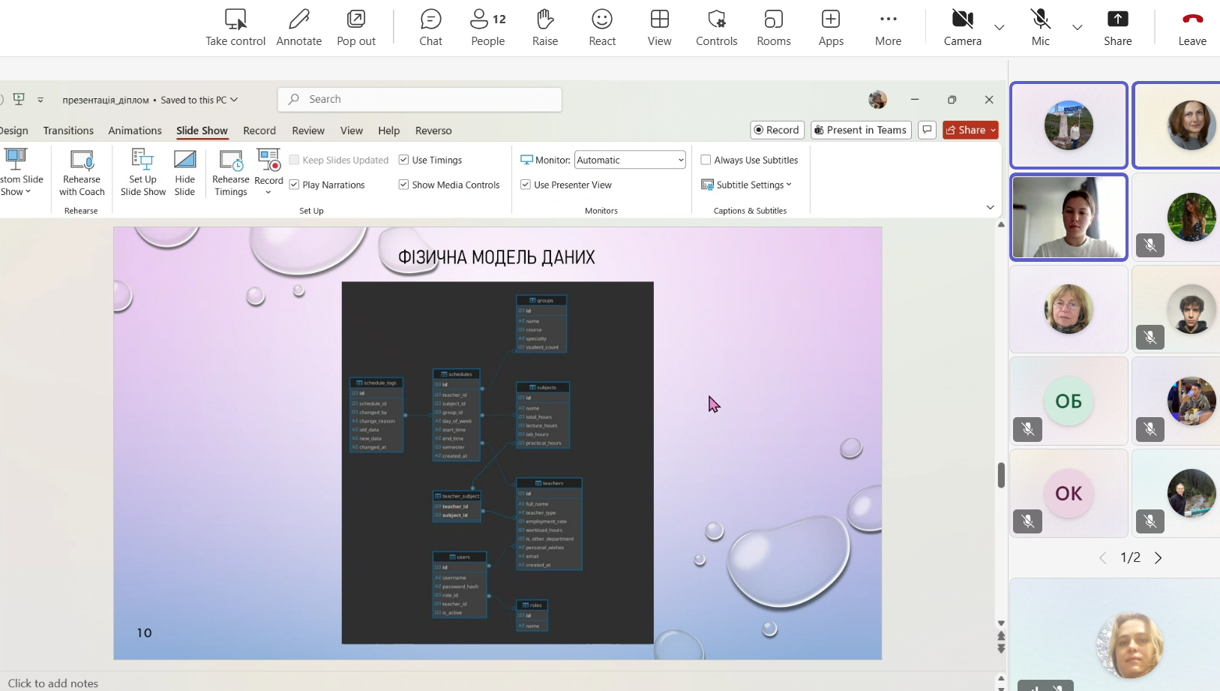Open the Review tab
The image size is (1220, 691).
(308, 131)
